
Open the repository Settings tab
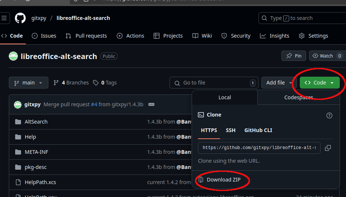[314, 36]
